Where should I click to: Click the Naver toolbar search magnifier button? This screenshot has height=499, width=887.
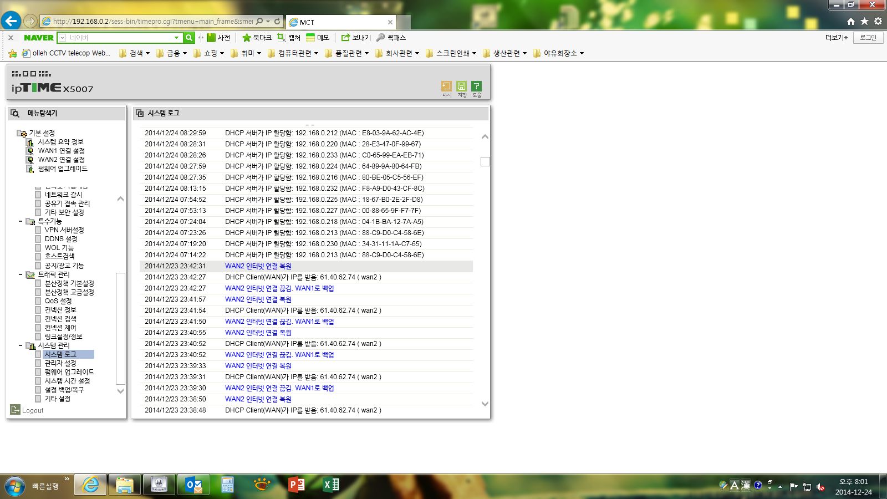[189, 38]
